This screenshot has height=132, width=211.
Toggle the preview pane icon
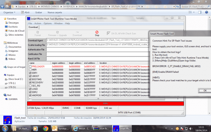coord(200,12)
